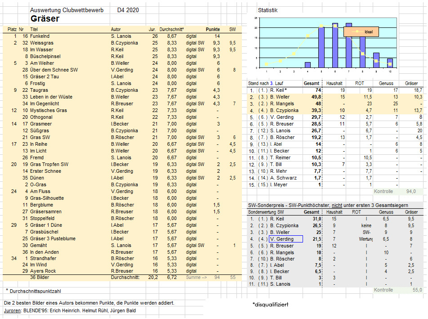Click the "Statistik" chart heading
428x319 pixels.
pos(267,10)
